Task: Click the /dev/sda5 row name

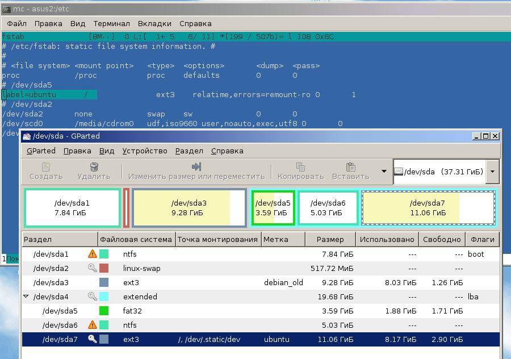Action: click(x=60, y=311)
